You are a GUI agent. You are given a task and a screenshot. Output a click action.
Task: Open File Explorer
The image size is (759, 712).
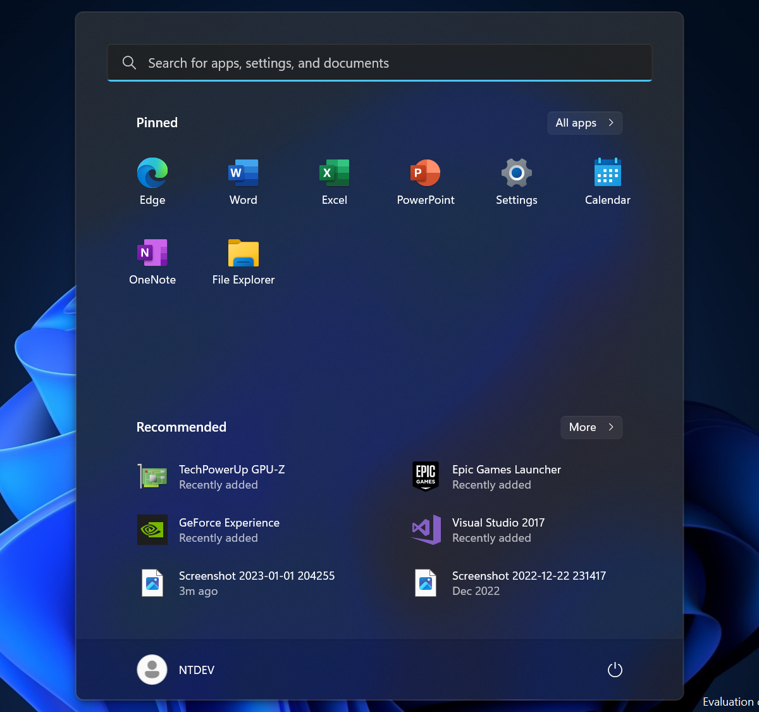243,261
